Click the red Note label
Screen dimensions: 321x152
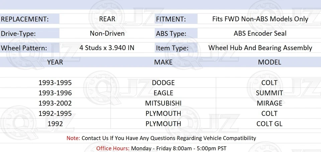(73, 138)
